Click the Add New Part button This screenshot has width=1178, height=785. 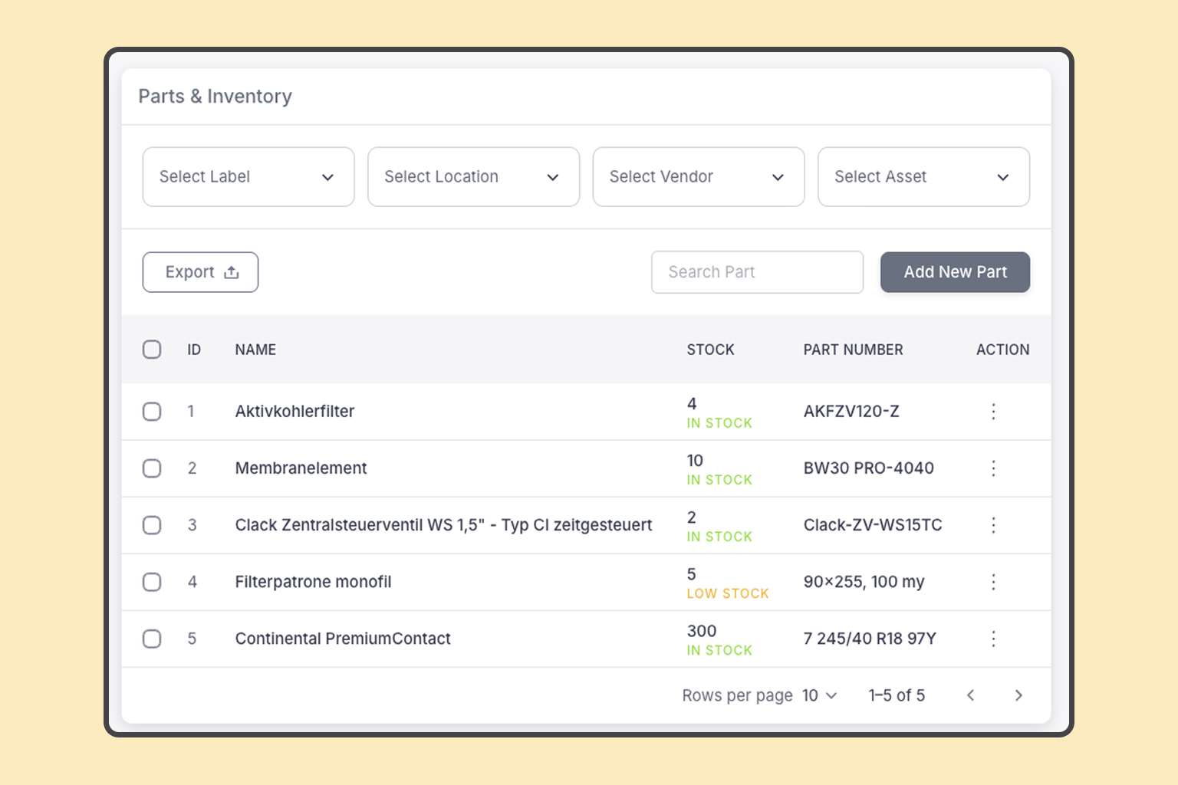[955, 272]
